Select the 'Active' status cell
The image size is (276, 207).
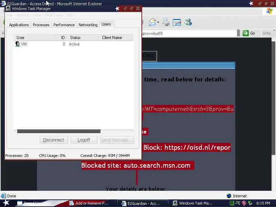(74, 44)
